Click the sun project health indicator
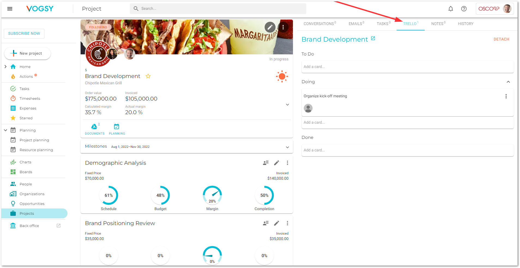Image resolution: width=520 pixels, height=268 pixels. click(282, 76)
